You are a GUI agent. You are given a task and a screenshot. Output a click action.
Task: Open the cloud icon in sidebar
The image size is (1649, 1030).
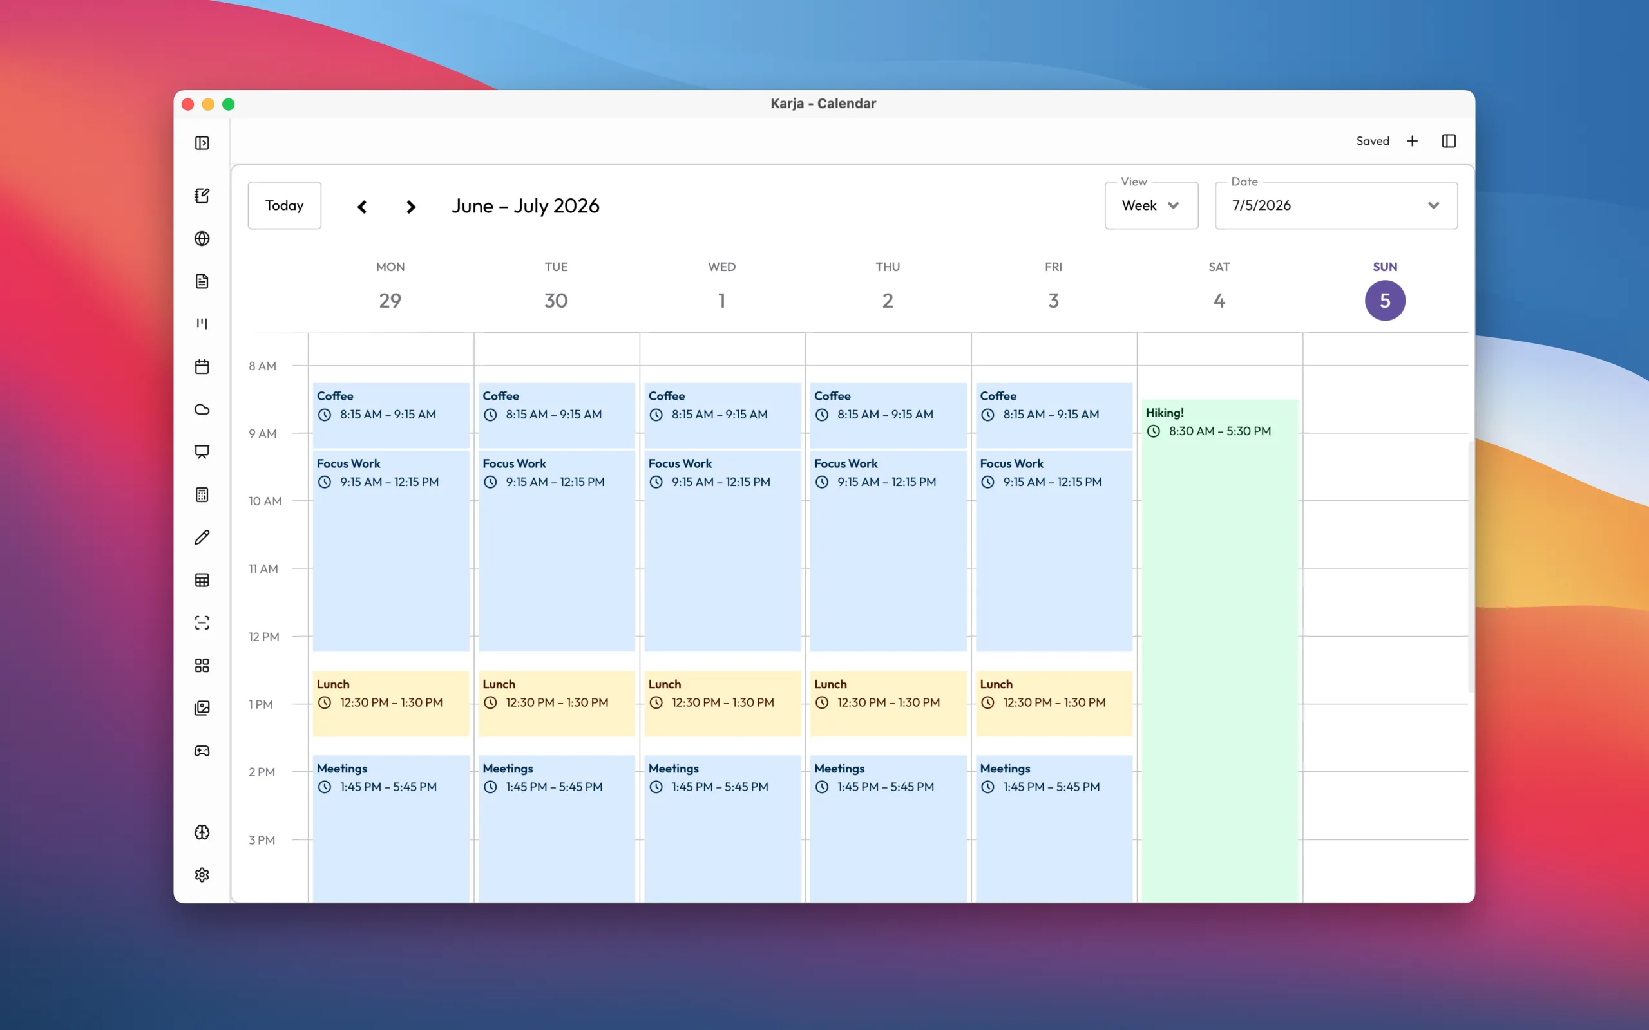pyautogui.click(x=202, y=409)
